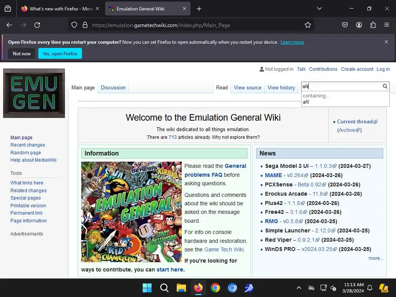Open the Current thread external link
396x297 pixels.
coord(357,121)
